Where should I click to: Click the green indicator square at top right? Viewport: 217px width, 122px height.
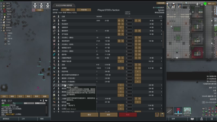click(x=205, y=4)
